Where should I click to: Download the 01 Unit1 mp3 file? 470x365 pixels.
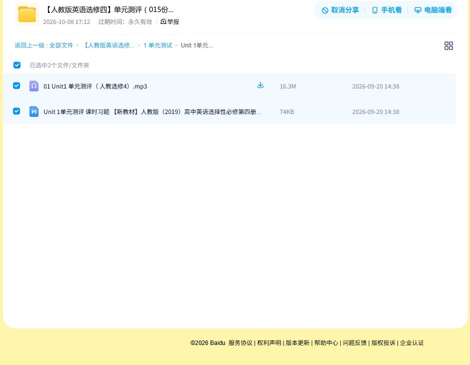pos(260,85)
